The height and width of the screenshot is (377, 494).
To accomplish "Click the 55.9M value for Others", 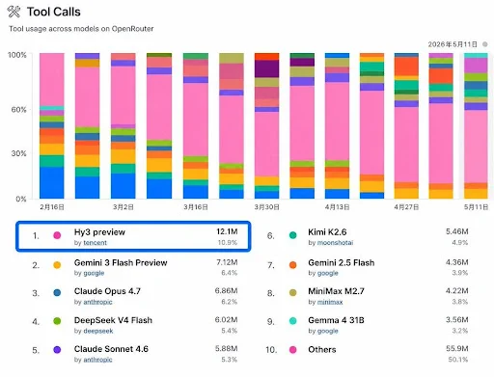I will (x=457, y=348).
